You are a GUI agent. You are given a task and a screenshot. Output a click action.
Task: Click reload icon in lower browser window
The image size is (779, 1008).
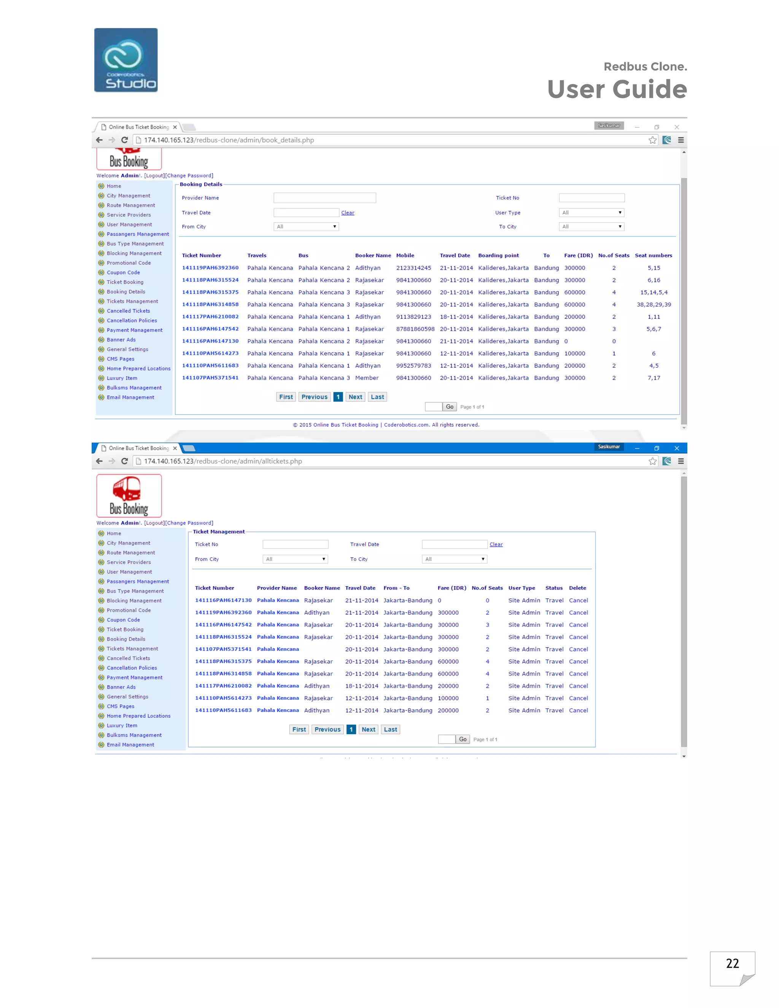[125, 461]
